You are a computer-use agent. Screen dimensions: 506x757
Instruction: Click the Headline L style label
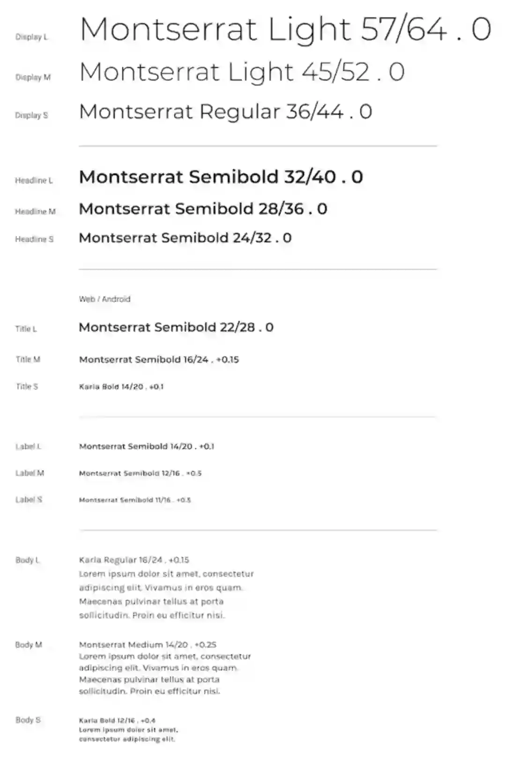pyautogui.click(x=34, y=180)
